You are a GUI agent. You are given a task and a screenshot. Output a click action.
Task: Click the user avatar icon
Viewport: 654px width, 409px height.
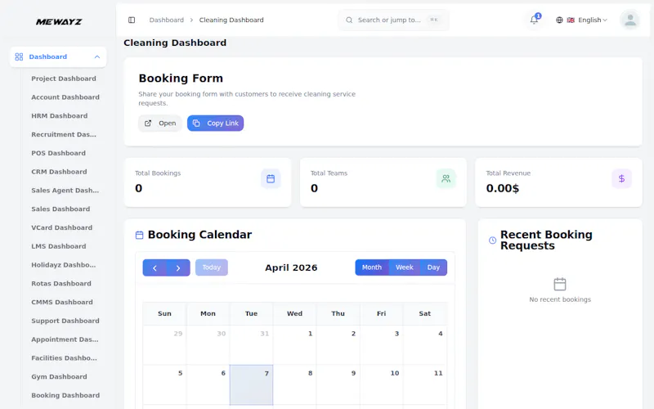point(629,20)
